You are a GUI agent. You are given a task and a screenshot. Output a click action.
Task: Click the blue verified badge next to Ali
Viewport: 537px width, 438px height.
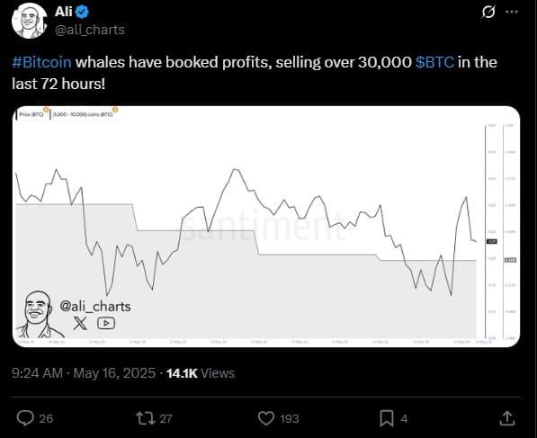(82, 12)
